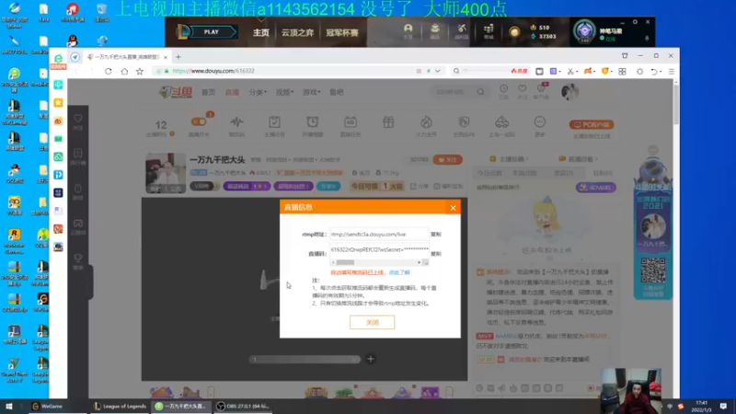736x414 pixels.
Task: Open the watch history clock icon
Action: pos(503,88)
